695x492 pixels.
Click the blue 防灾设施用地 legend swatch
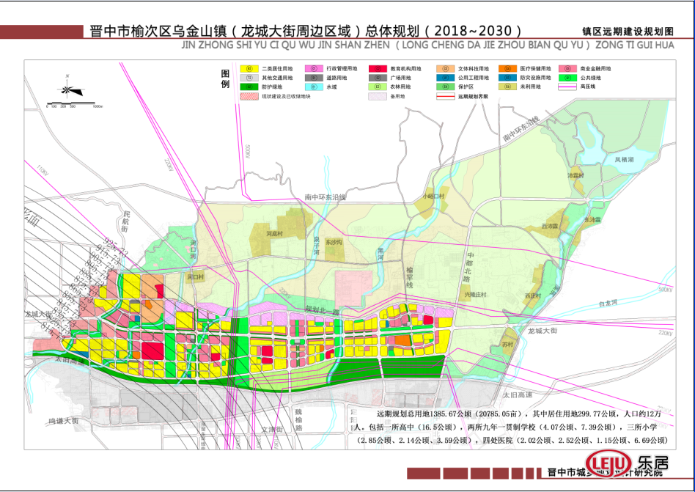point(507,78)
